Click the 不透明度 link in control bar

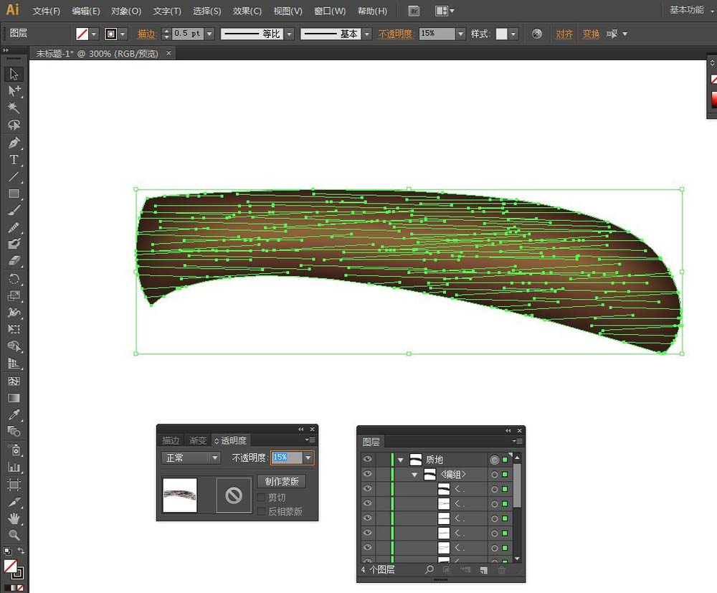tap(396, 34)
